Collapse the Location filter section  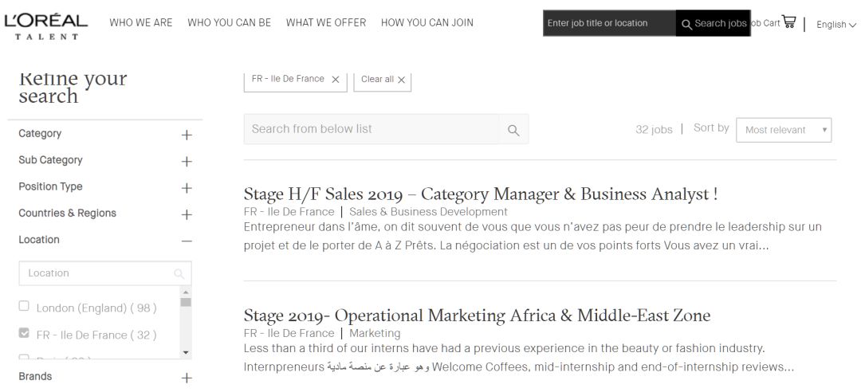click(x=187, y=241)
